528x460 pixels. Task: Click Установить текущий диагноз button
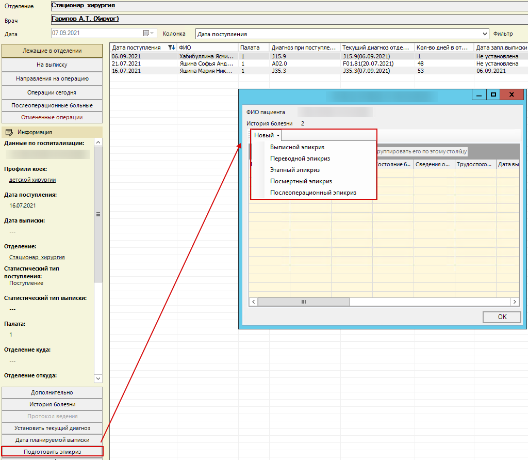point(52,428)
